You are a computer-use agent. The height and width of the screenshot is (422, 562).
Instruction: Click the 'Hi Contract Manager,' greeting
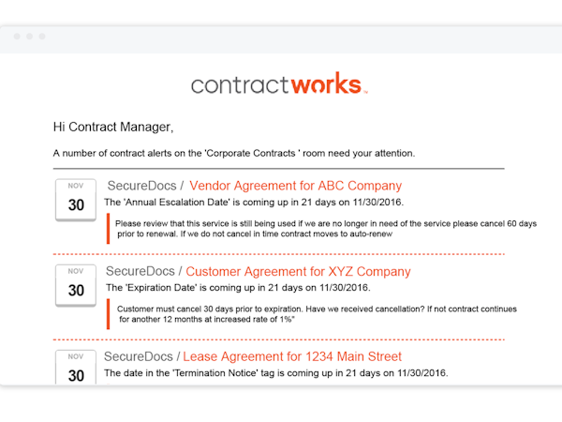point(113,127)
